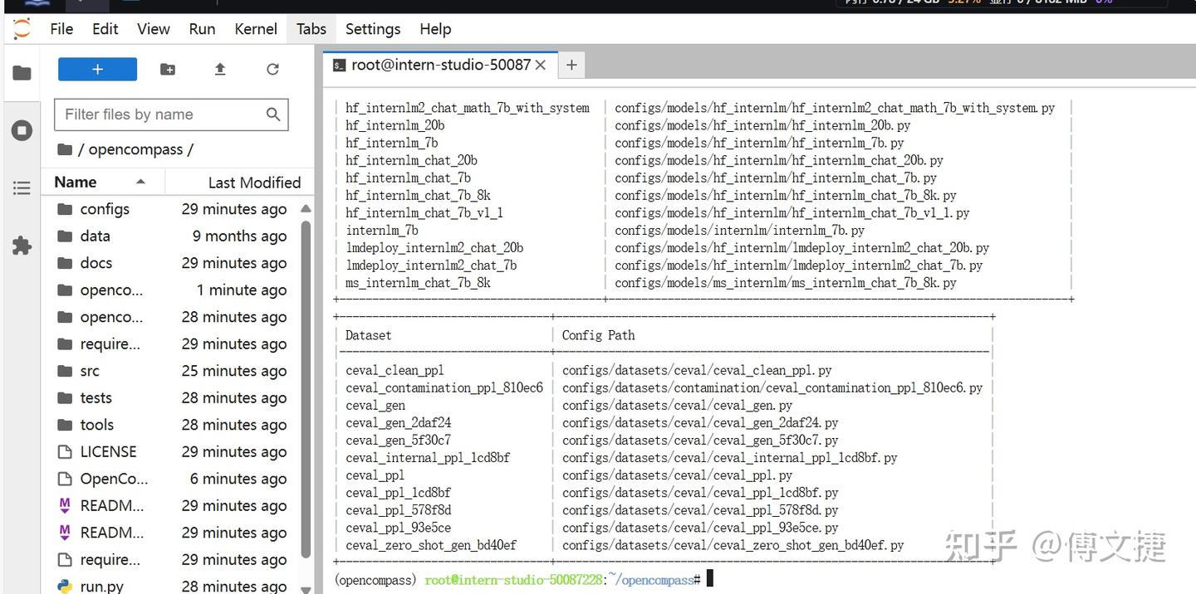Click 9 months ago beside data
Image resolution: width=1196 pixels, height=594 pixels.
pos(239,236)
